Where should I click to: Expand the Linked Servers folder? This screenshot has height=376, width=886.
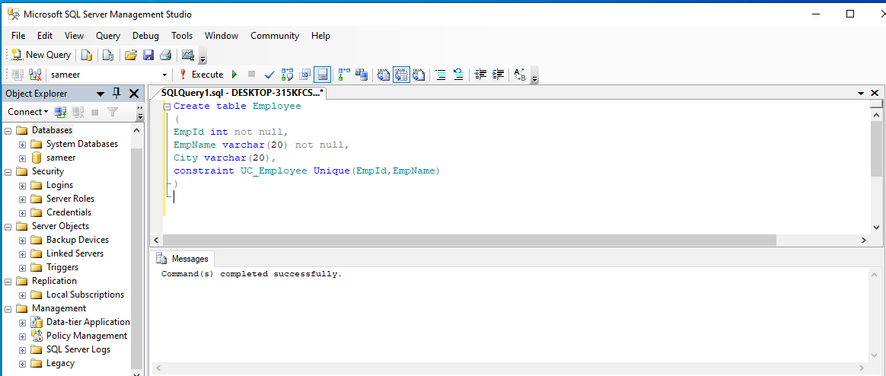(23, 254)
